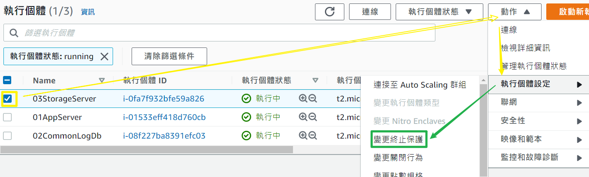This screenshot has height=177, width=589.
Task: Check the 02CommonLogDb row checkbox
Action: click(x=7, y=136)
